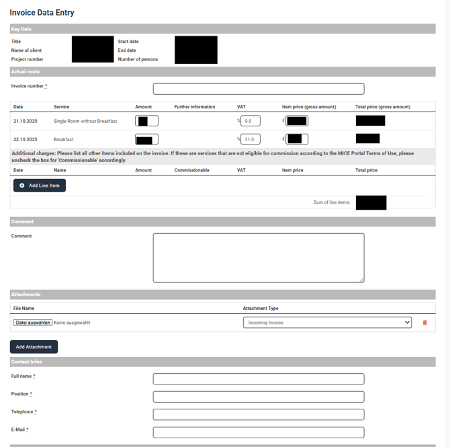Image resolution: width=450 pixels, height=447 pixels.
Task: Select the VAT field showing 9.0
Action: pyautogui.click(x=250, y=121)
